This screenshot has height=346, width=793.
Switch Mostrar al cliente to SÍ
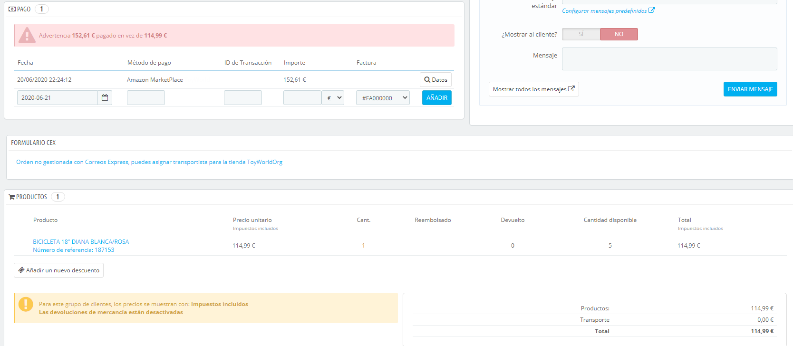point(581,34)
